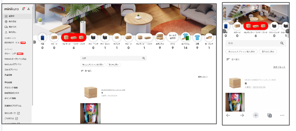This screenshot has height=131, width=296.
Task: Open the account profile icon in sidebar header
Action: coord(28,9)
